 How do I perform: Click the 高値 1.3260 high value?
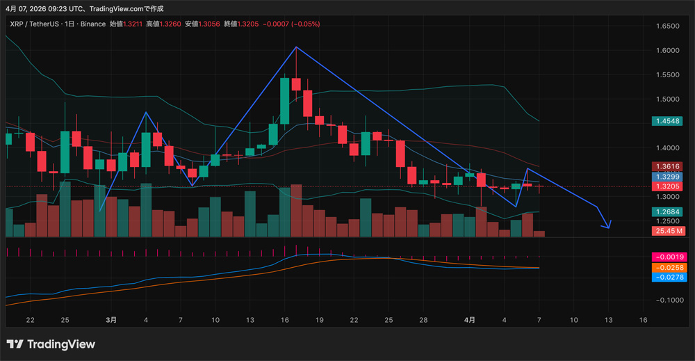[165, 24]
